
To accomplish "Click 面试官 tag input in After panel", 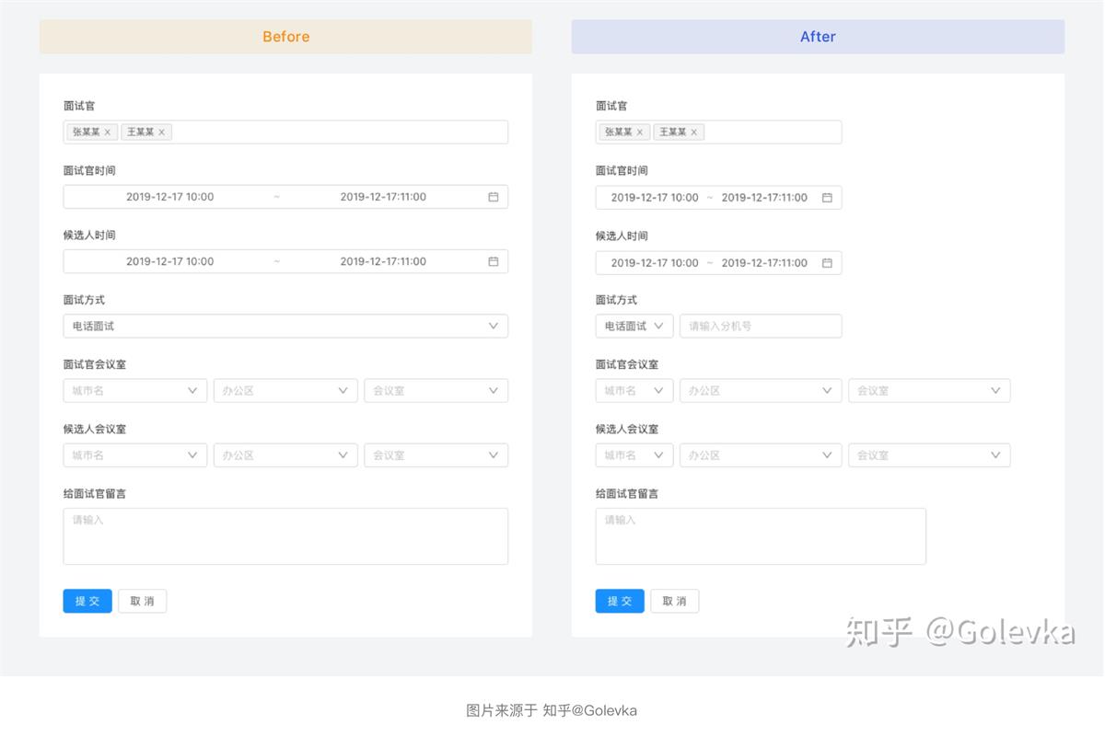I will tap(718, 132).
